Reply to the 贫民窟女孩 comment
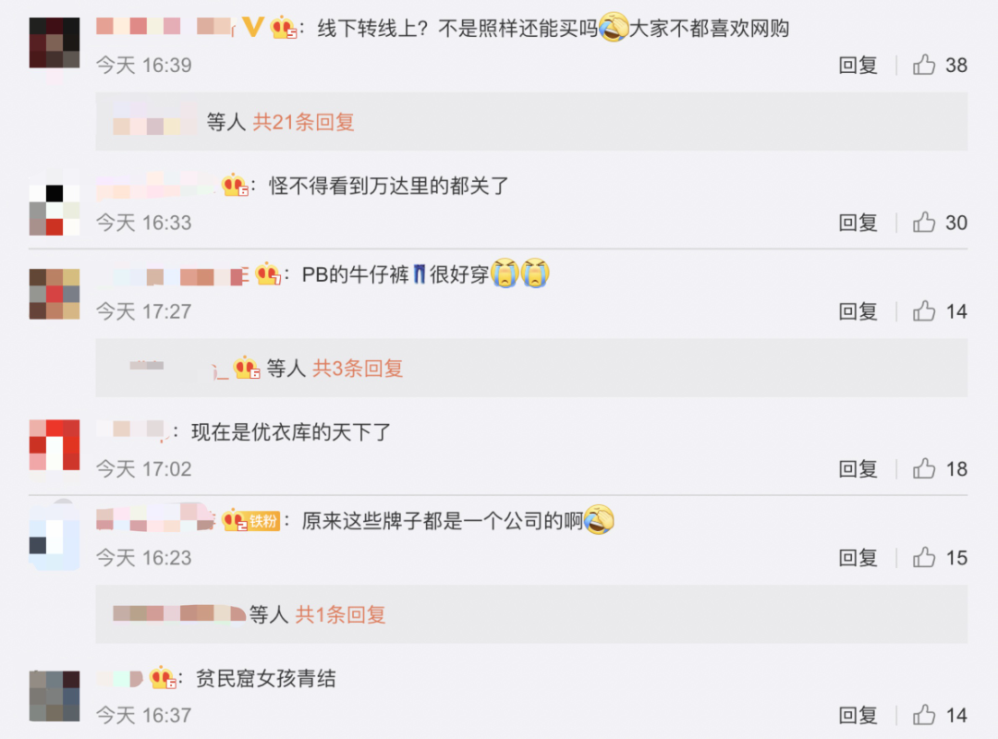 (x=858, y=715)
